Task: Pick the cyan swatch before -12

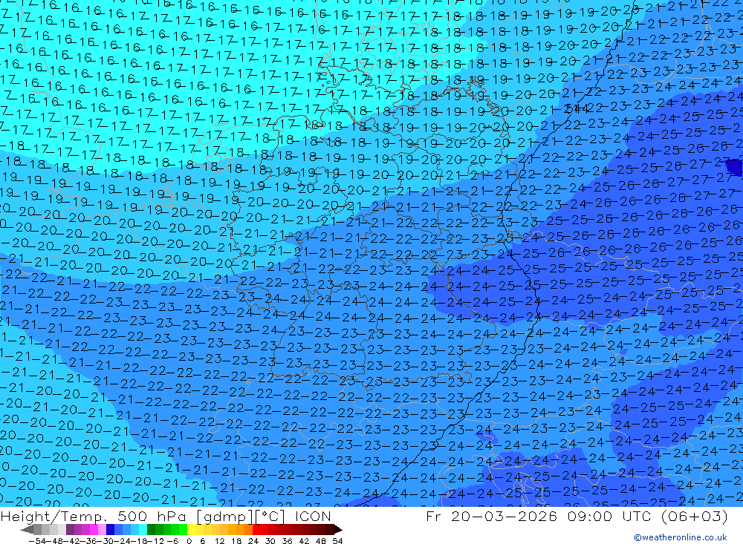Action: tap(143, 530)
